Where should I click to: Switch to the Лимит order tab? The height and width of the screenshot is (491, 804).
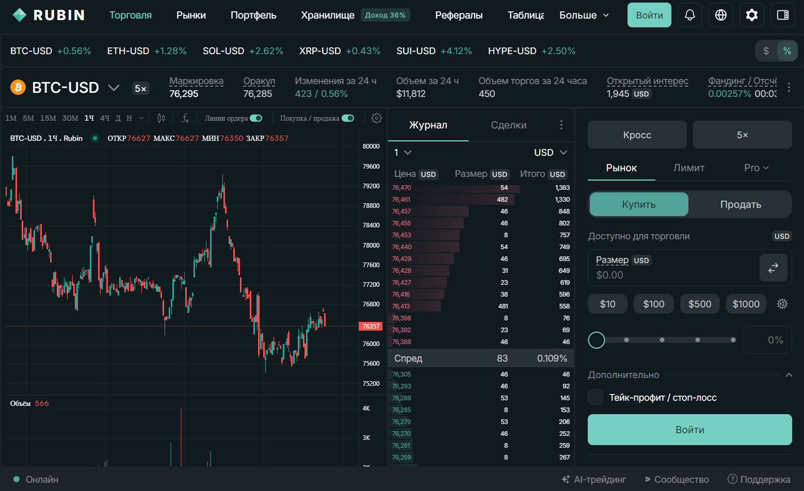(x=689, y=168)
